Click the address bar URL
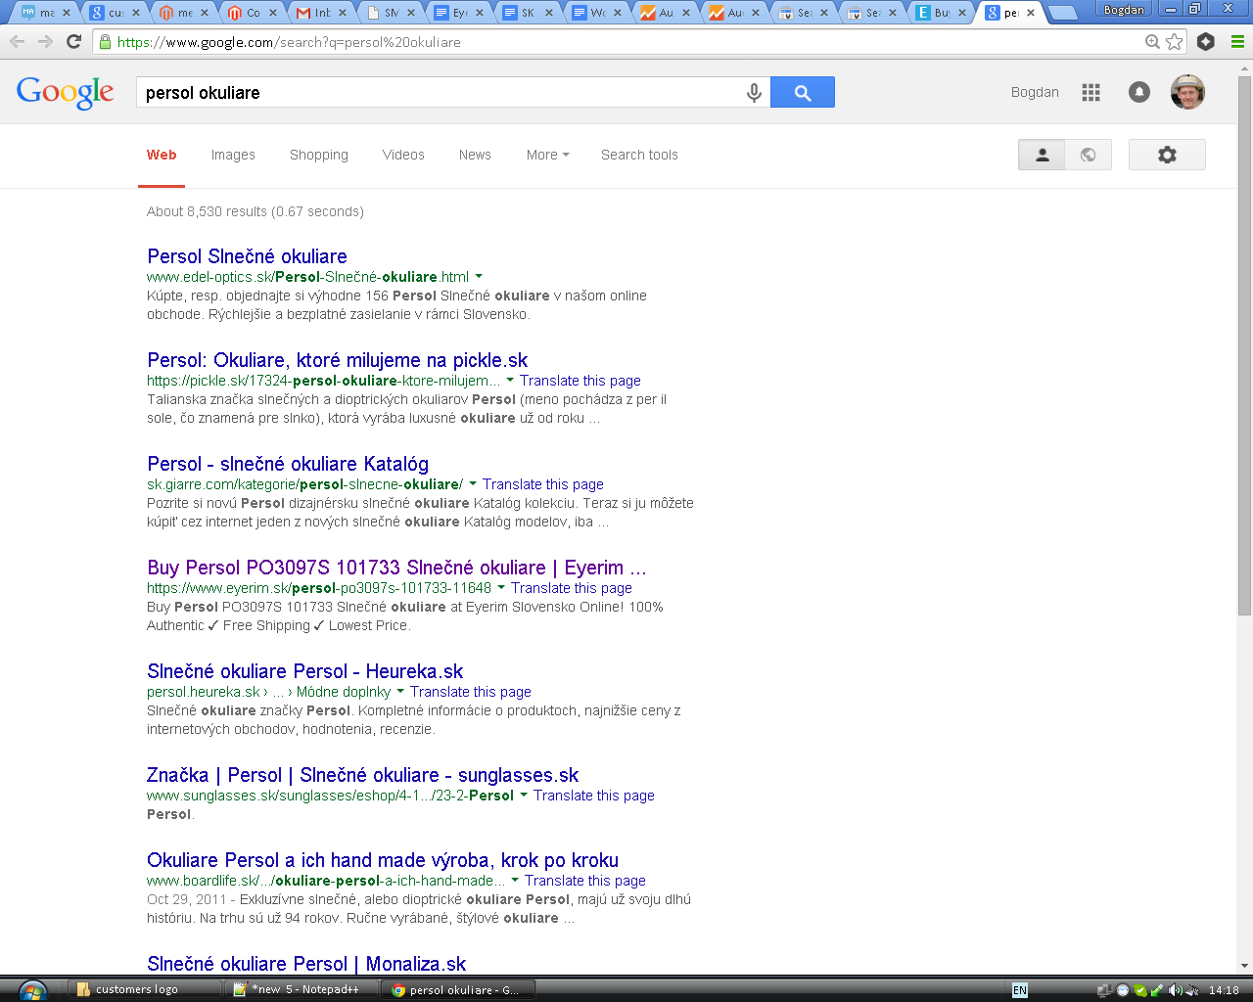1253x1002 pixels. pos(289,42)
